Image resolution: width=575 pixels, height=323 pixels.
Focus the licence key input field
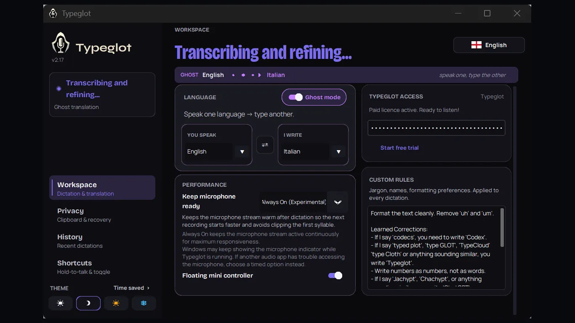coord(437,128)
